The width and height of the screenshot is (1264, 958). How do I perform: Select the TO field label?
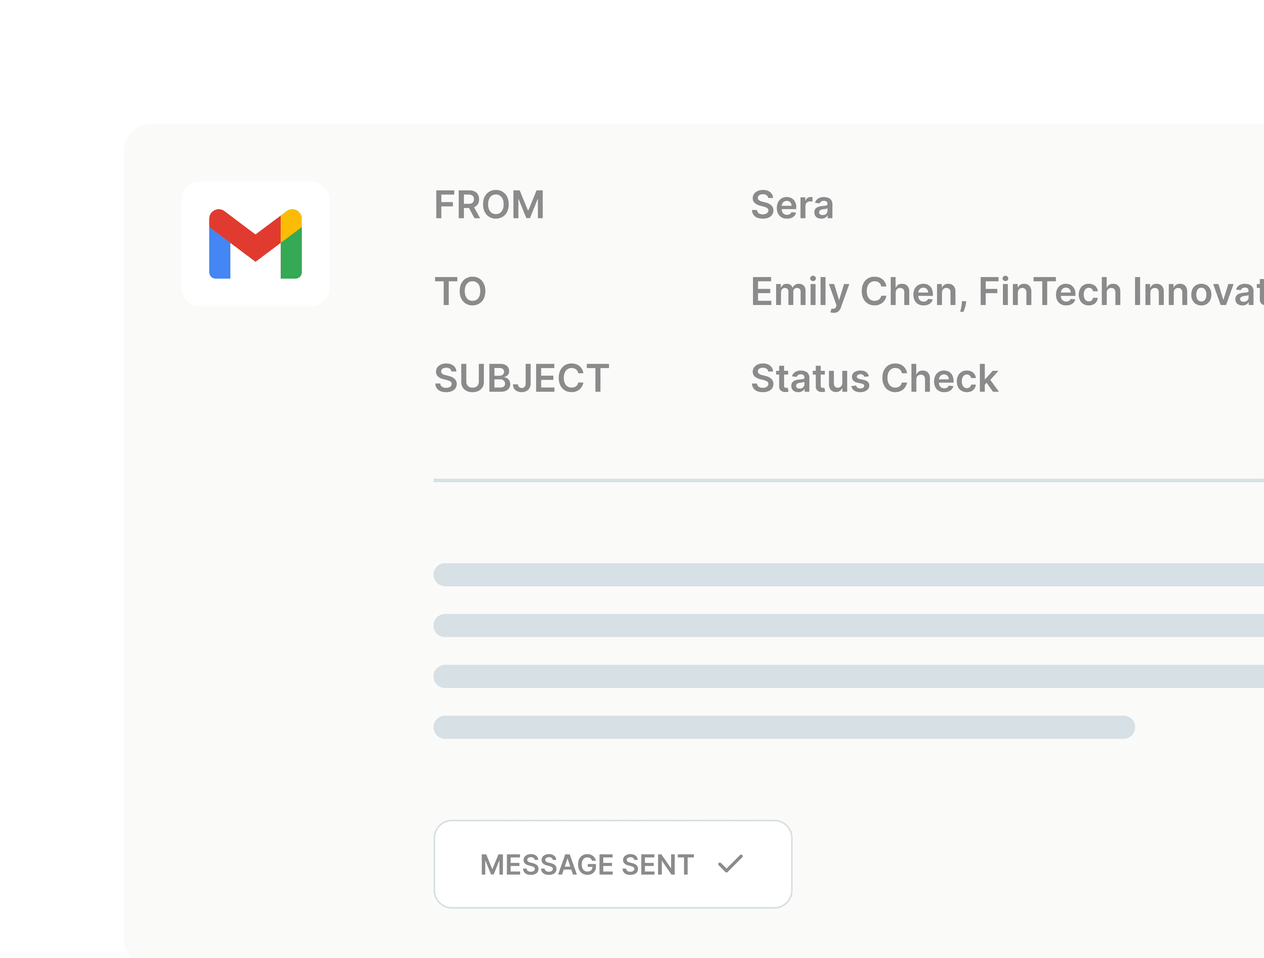461,291
